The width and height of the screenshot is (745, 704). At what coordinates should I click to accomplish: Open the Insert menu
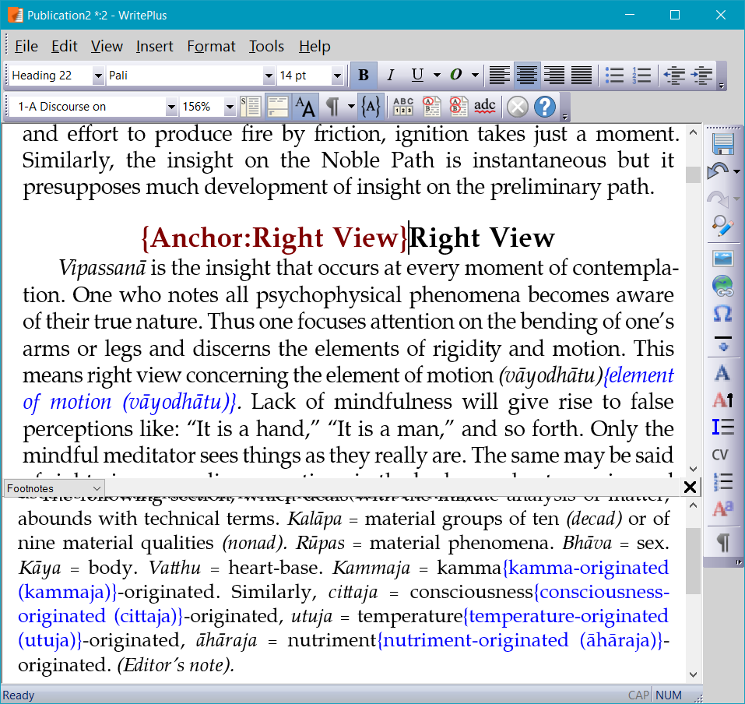point(154,47)
